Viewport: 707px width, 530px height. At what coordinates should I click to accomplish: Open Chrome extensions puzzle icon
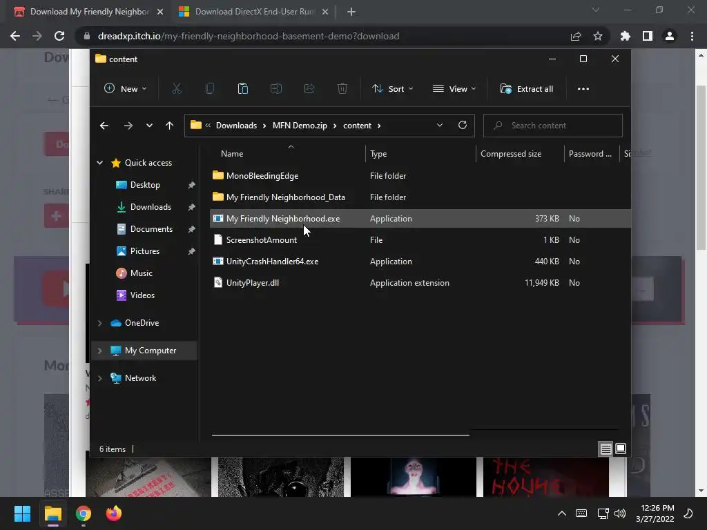tap(625, 36)
